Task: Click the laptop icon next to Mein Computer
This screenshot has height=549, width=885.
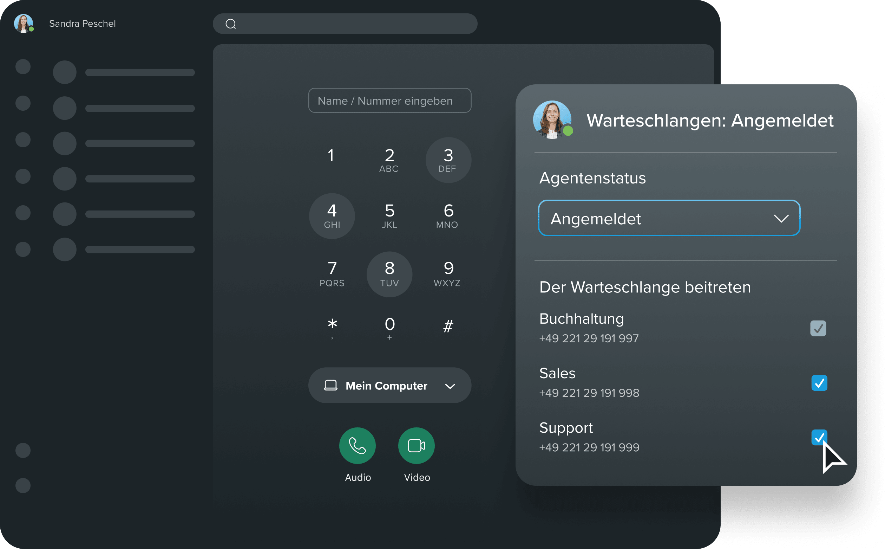Action: click(x=330, y=385)
